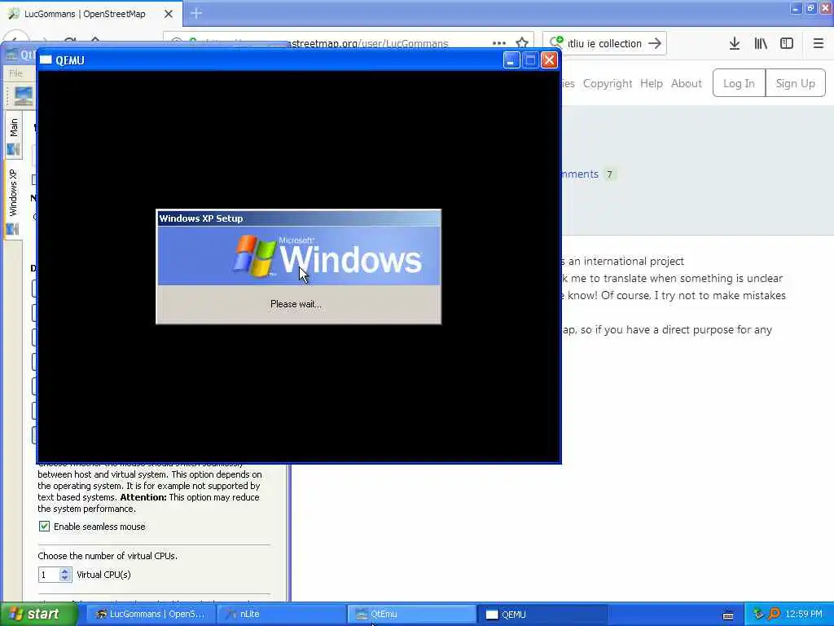Open the About link on OpenStreetMap
This screenshot has width=834, height=626.
[x=686, y=84]
